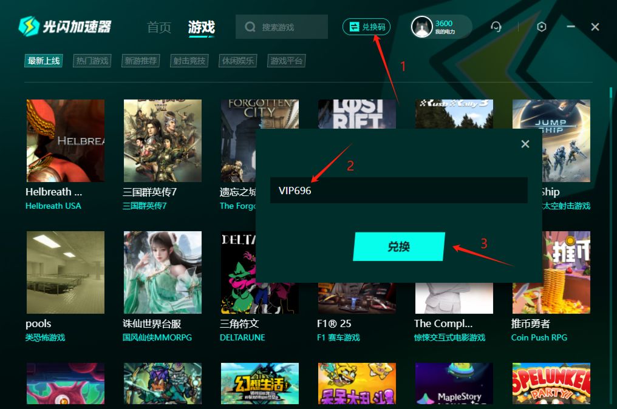Click the "国风仙侠MMORPG" subtitle
Viewport: 617px width, 409px height.
[x=157, y=337]
